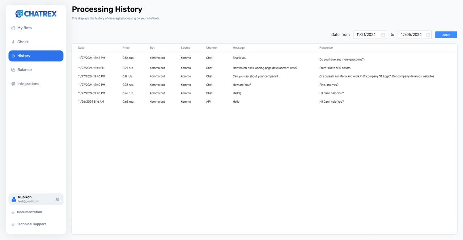This screenshot has height=240, width=463.
Task: Click the "How are You?" message
Action: 242,85
